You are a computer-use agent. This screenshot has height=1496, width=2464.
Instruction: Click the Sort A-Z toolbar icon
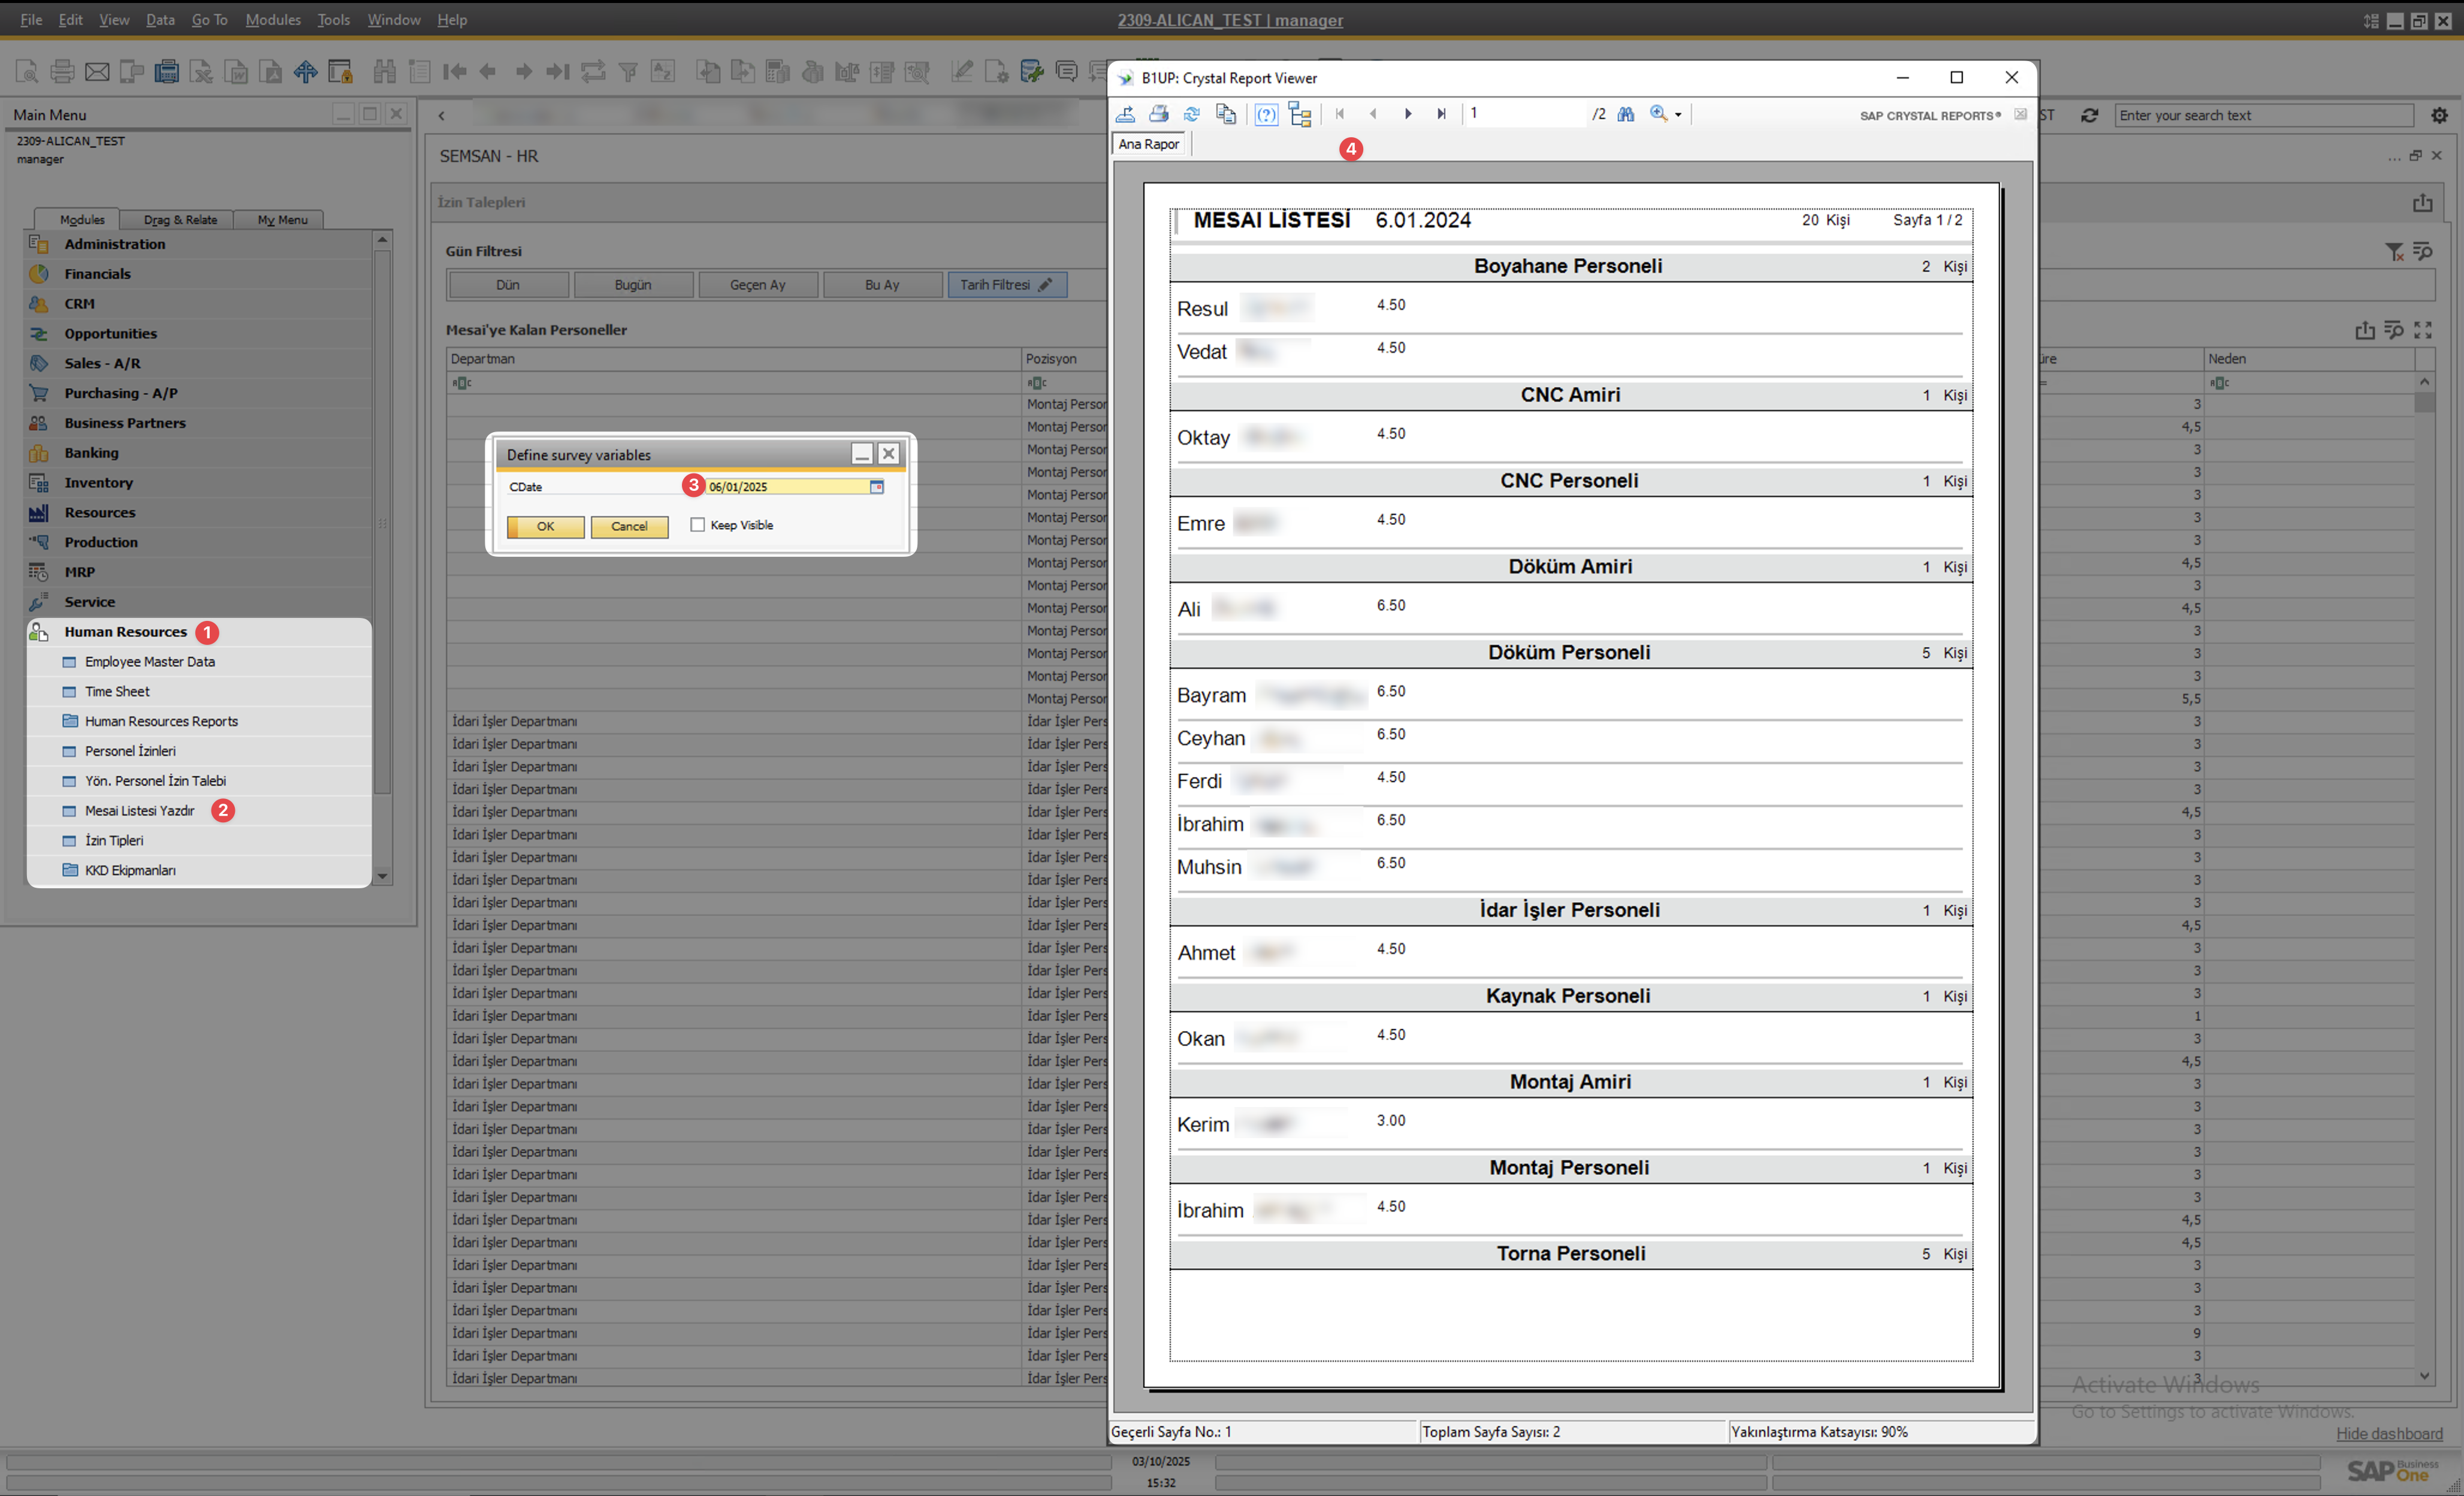pos(663,71)
